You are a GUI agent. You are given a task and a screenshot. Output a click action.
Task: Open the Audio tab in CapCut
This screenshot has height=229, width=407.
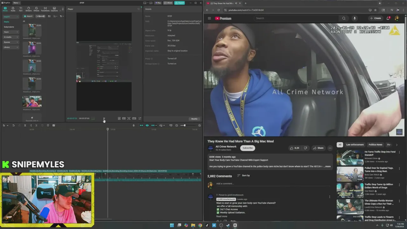click(x=13, y=9)
